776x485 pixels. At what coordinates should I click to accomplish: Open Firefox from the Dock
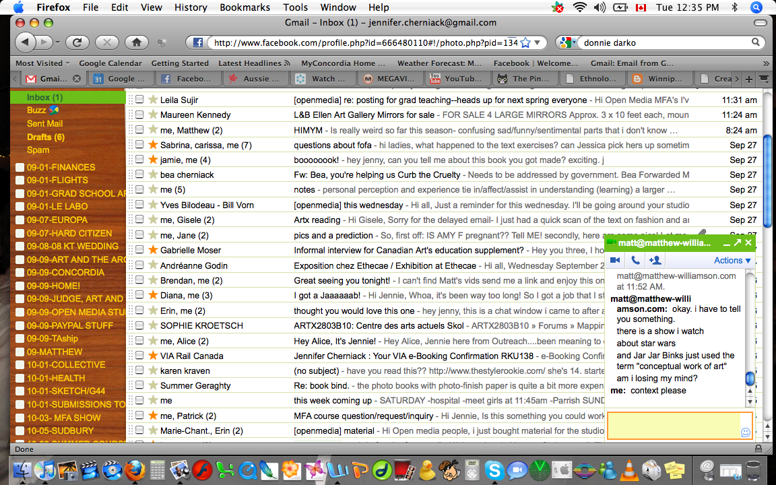click(135, 470)
